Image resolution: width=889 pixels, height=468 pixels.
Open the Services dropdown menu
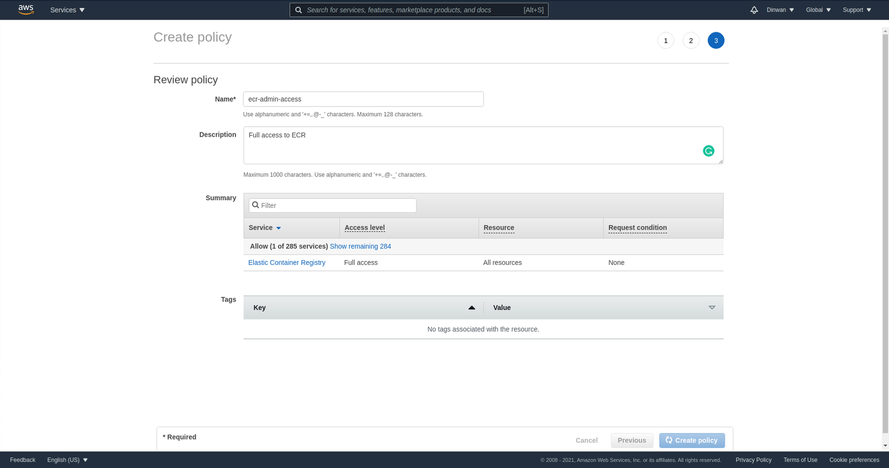(67, 10)
